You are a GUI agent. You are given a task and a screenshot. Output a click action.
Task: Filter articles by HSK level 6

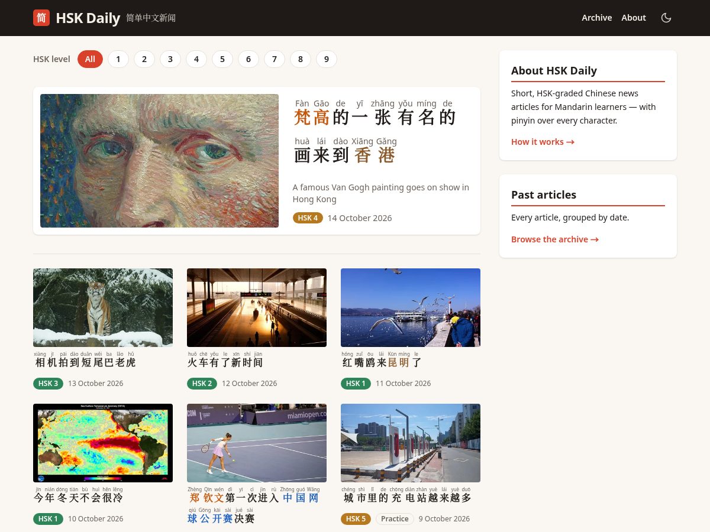click(248, 59)
